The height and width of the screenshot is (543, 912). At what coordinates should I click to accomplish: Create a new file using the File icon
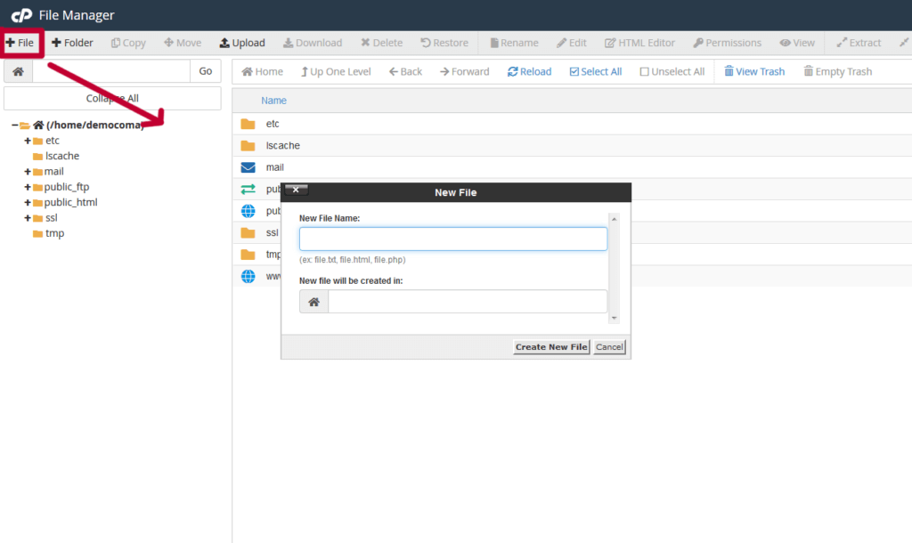(x=20, y=42)
